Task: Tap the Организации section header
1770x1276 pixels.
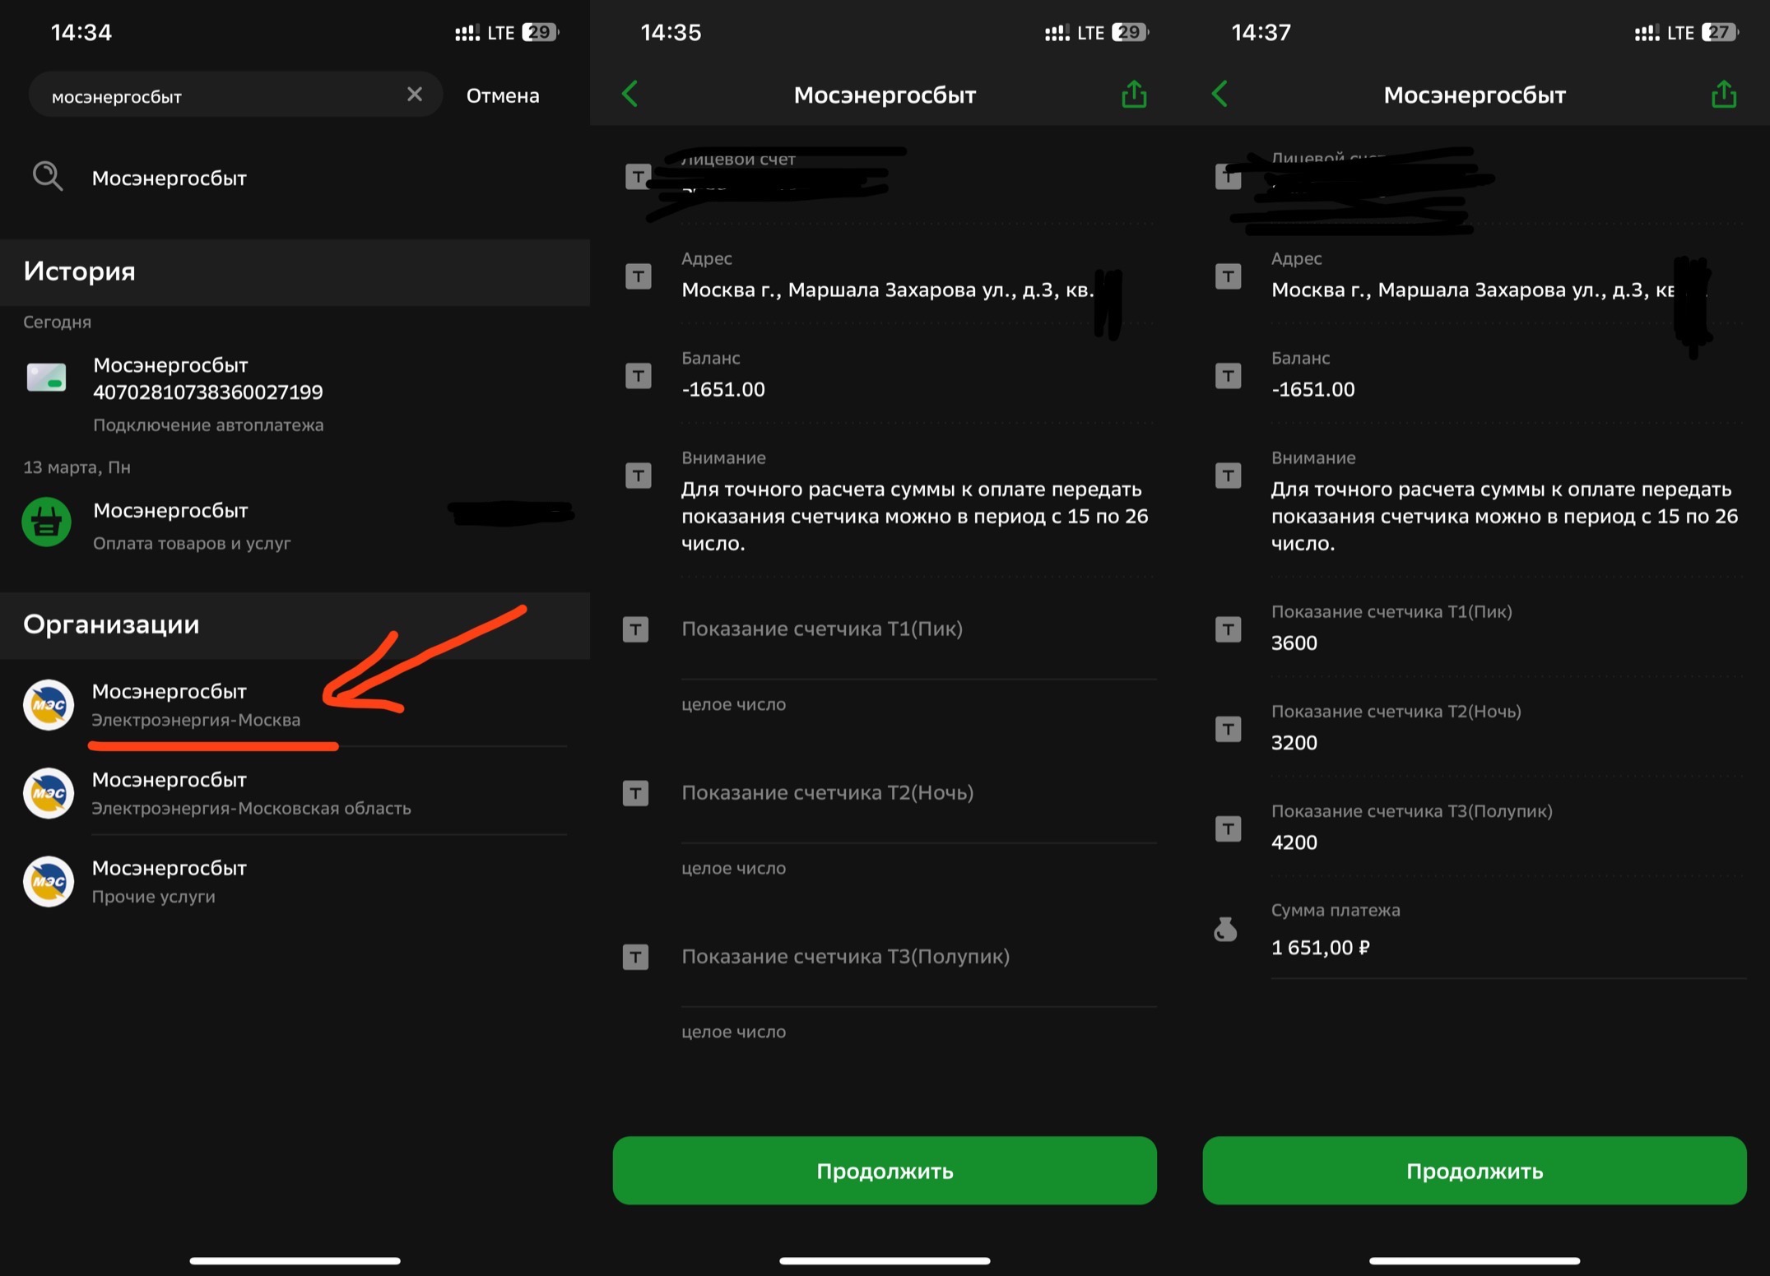Action: pyautogui.click(x=111, y=624)
